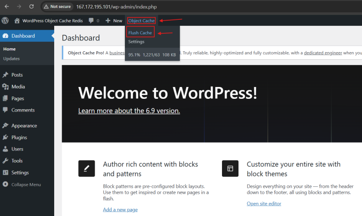362x216 pixels.
Task: Open Learn more about the 6.9 version
Action: [x=129, y=111]
